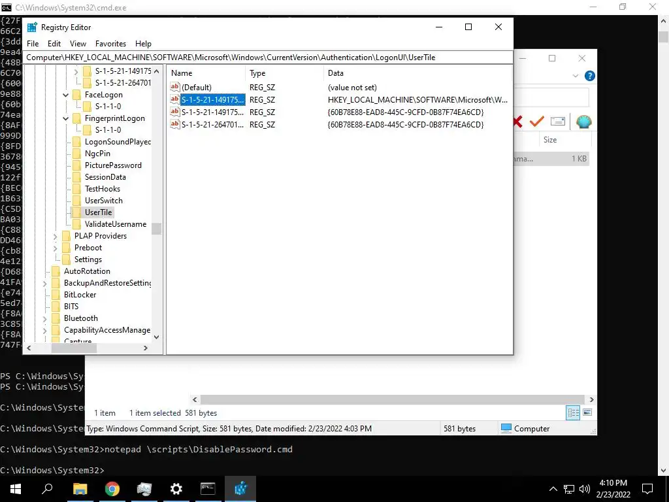This screenshot has height=502, width=669.
Task: Open Settings gear from taskbar
Action: coord(176,489)
